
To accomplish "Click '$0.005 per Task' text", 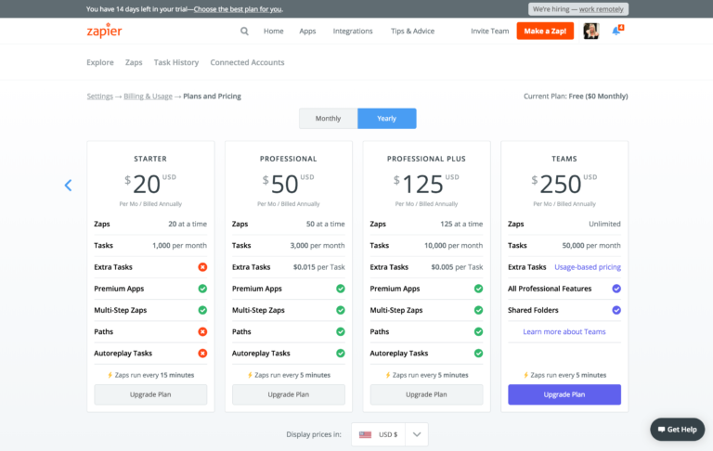I will [x=457, y=267].
